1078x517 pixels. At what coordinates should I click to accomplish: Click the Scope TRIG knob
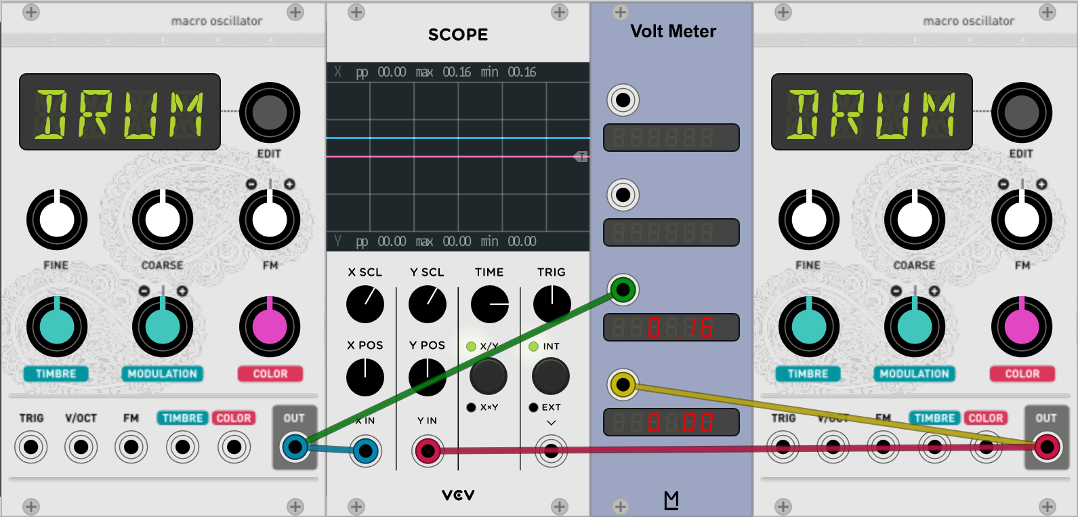(552, 304)
